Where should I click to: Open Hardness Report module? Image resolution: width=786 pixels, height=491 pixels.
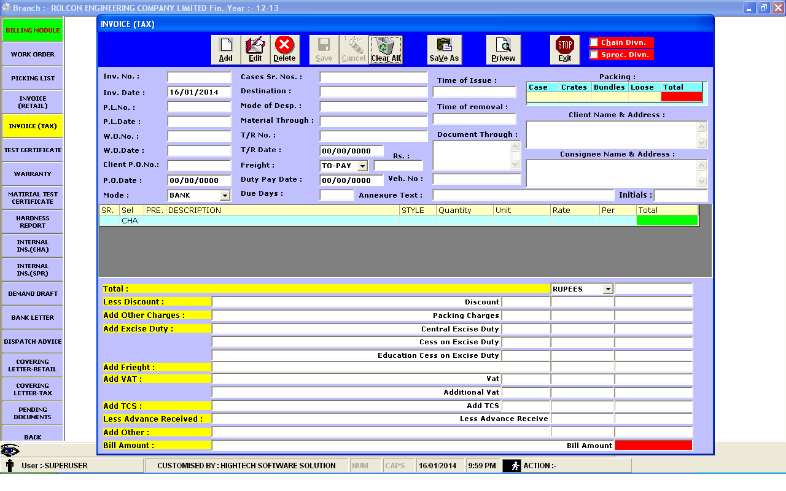pyautogui.click(x=33, y=222)
